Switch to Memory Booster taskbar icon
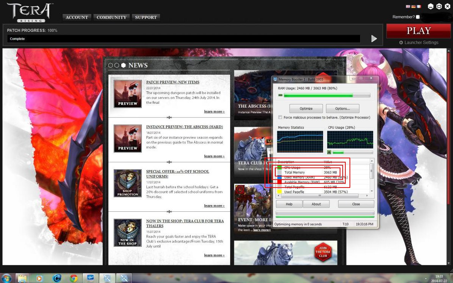 click(91, 278)
